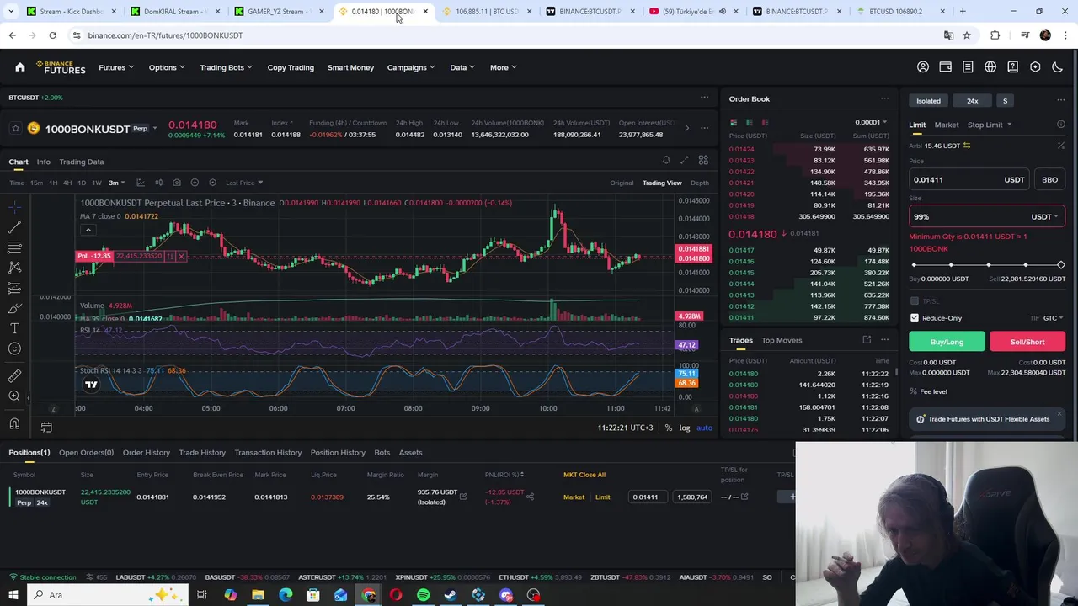Open order book options three-dot menu
Image resolution: width=1078 pixels, height=606 pixels.
pos(884,99)
